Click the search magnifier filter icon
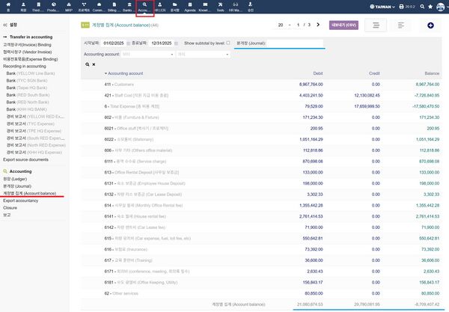Image resolution: width=449 pixels, height=312 pixels. tap(85, 64)
